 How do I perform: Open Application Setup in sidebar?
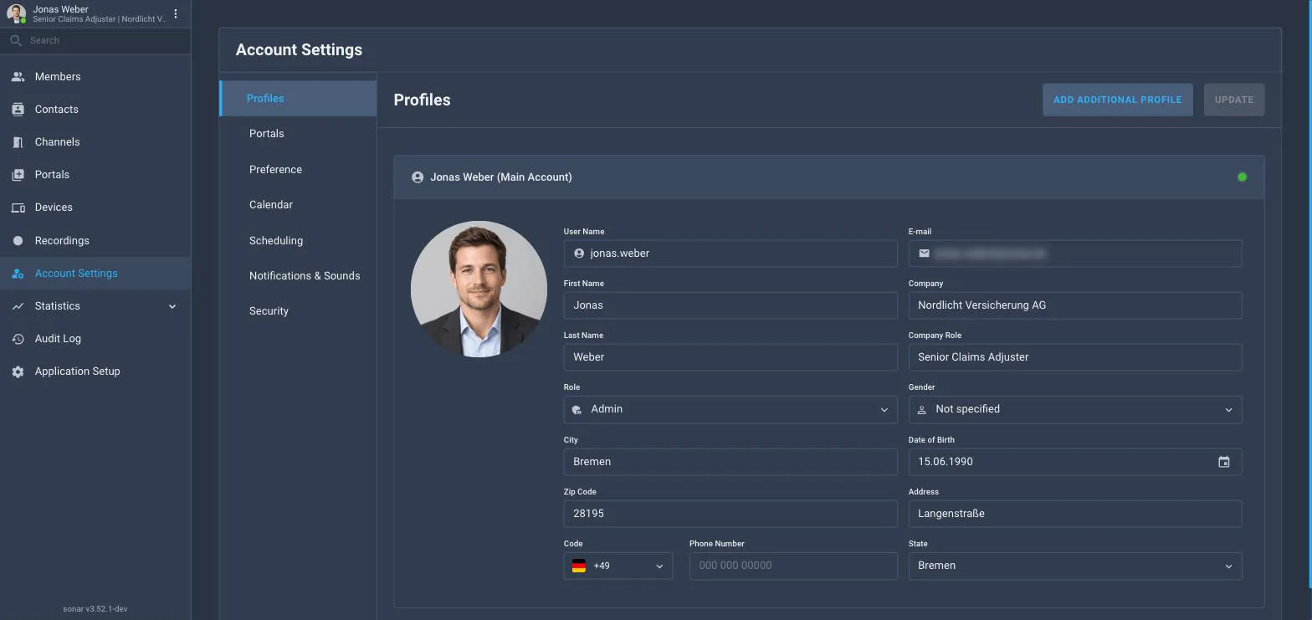tap(95, 371)
